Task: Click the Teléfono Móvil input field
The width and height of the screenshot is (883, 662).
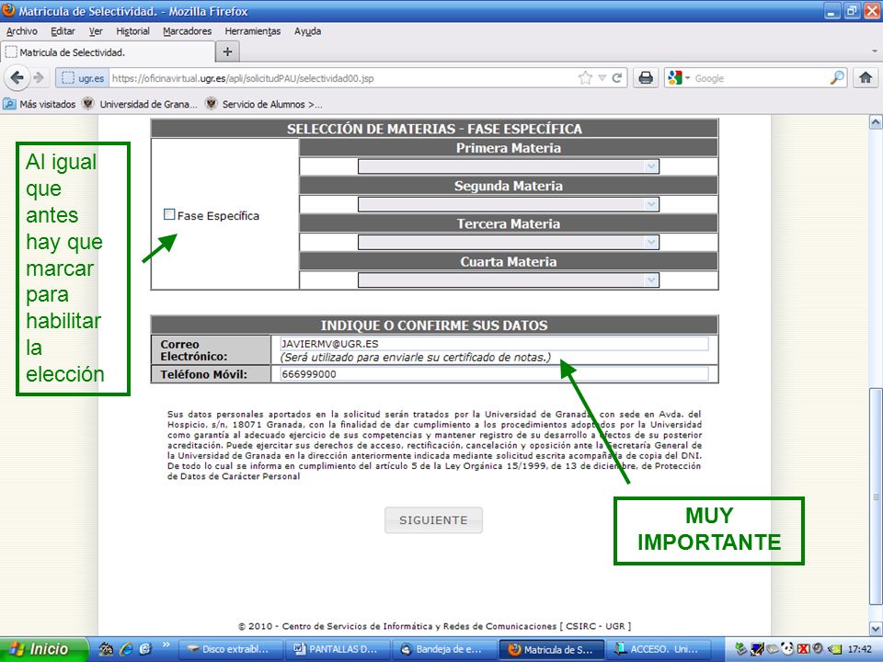Action: [494, 374]
